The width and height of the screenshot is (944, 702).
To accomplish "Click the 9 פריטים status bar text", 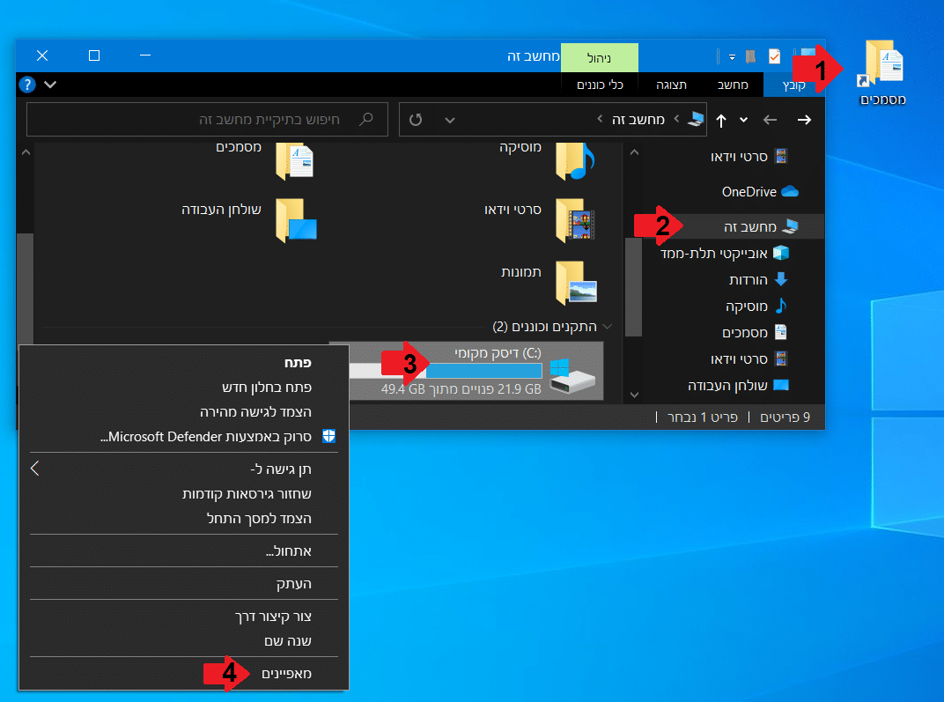I will coord(785,417).
